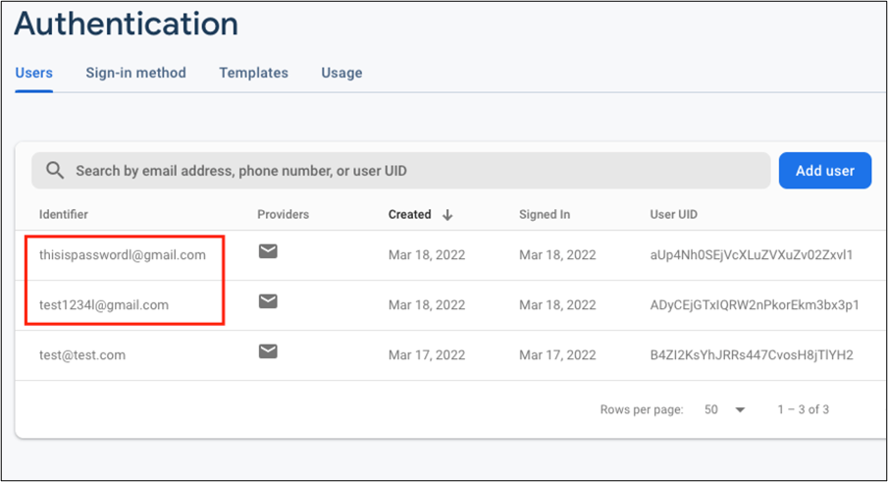Click email provider icon for thisispasswordl@gmail.com
This screenshot has height=482, width=888.
pos(268,252)
